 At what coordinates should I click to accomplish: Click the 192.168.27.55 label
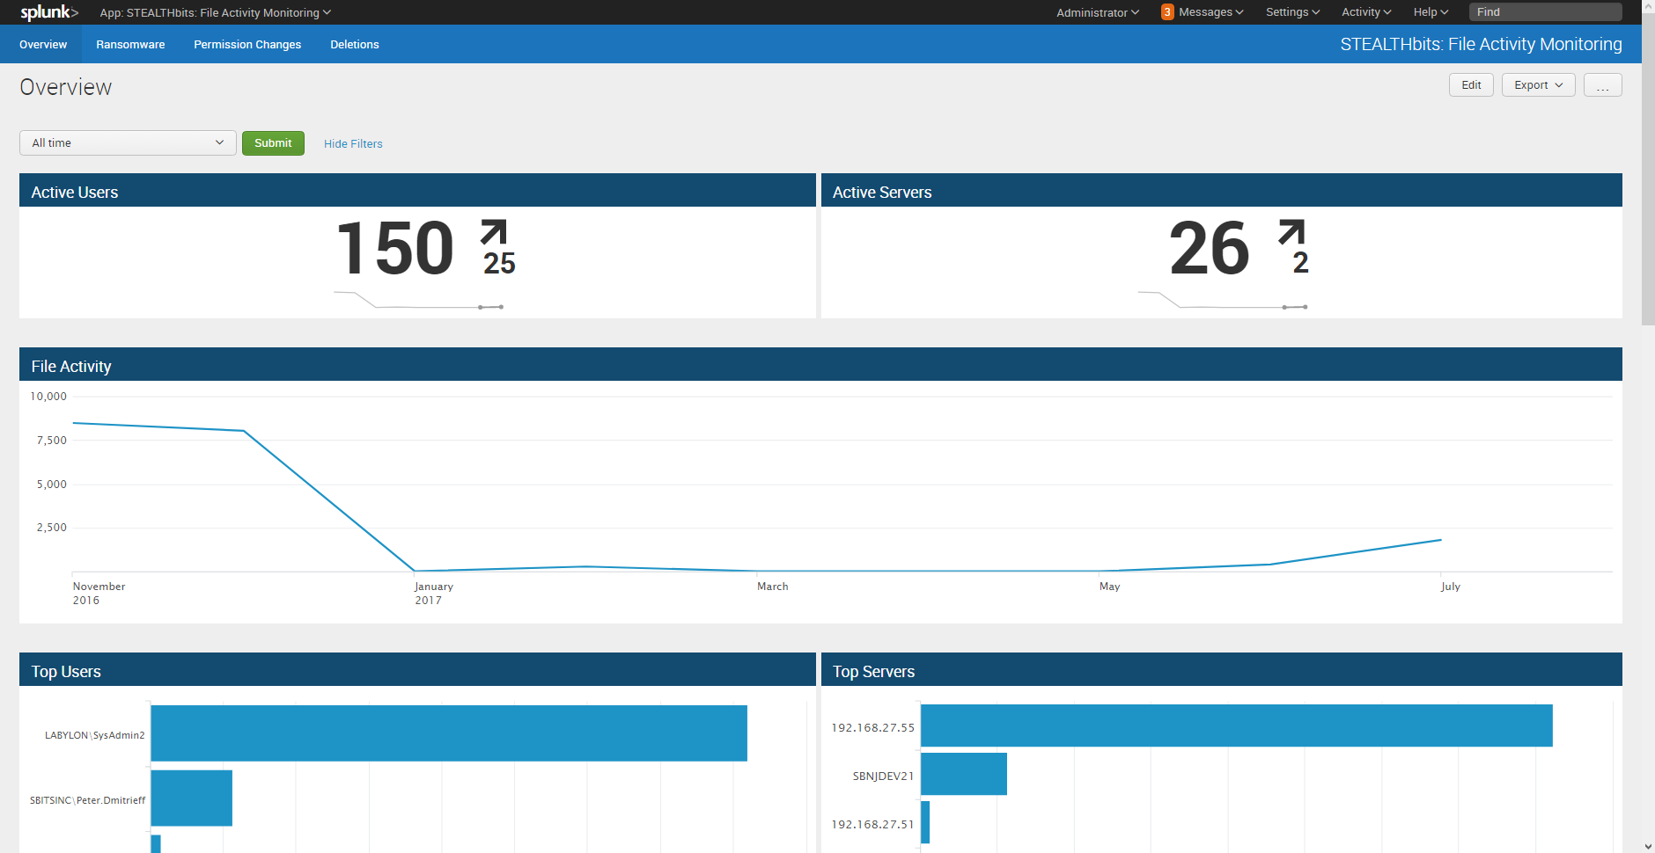tap(873, 728)
